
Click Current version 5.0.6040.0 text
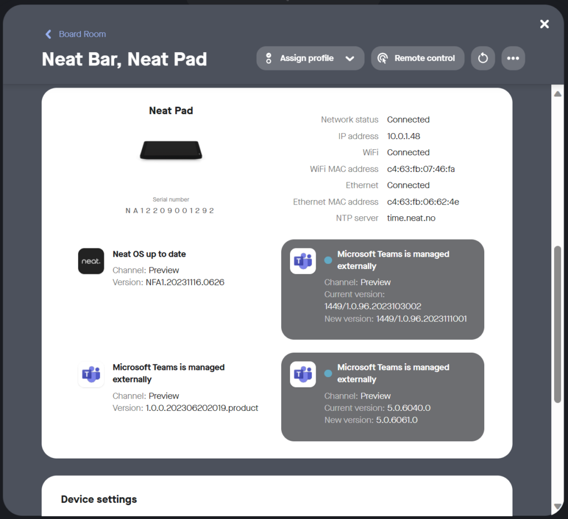377,408
